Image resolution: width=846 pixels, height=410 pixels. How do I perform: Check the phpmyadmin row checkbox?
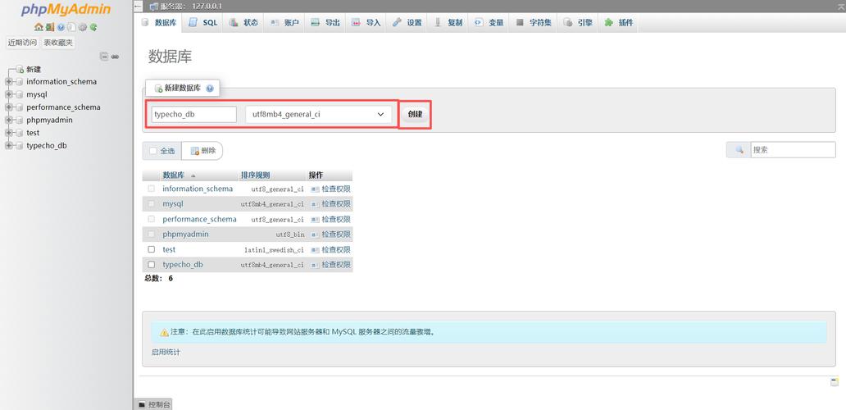(152, 235)
